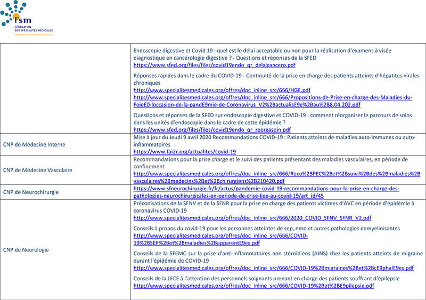Open the COVID-19 migraines et céphalées link

pos(273,268)
